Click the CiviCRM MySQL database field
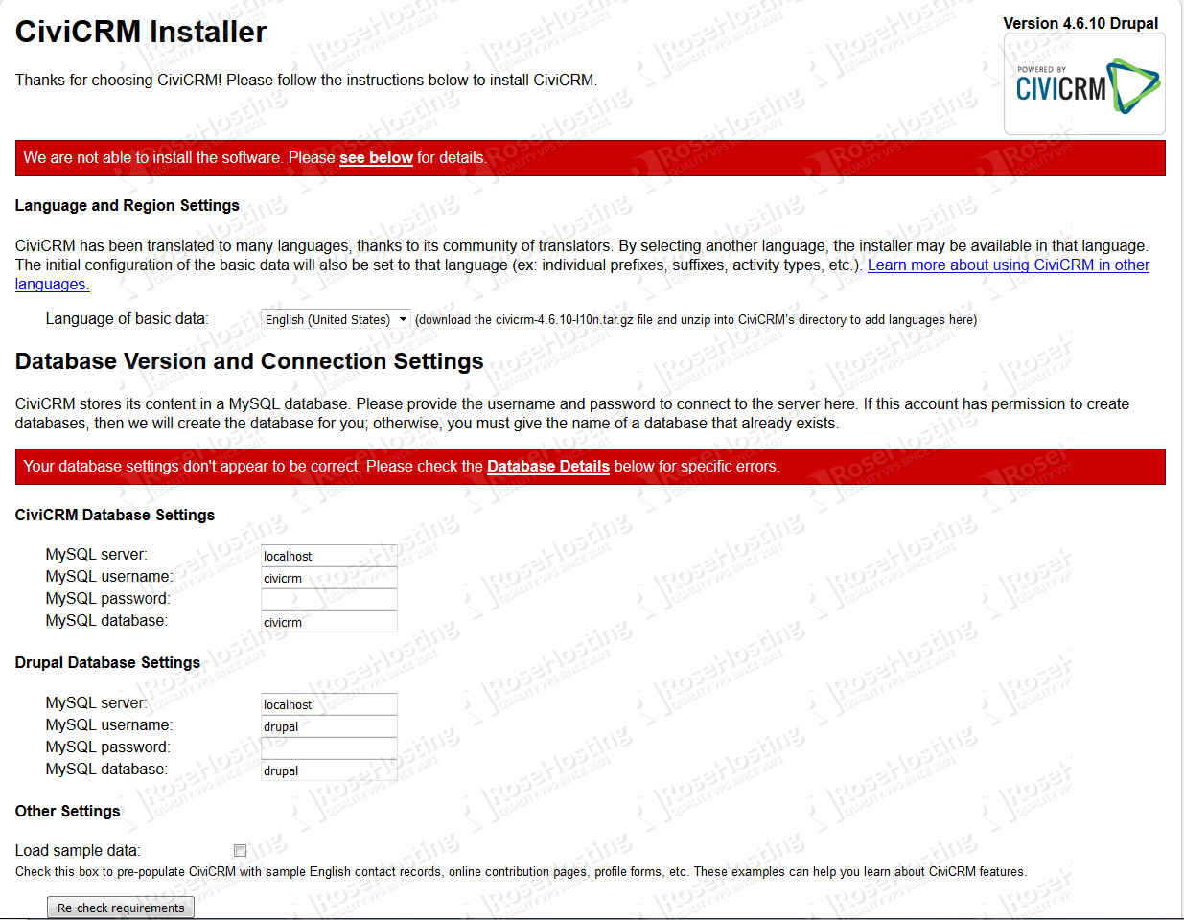This screenshot has width=1184, height=920. pos(329,622)
